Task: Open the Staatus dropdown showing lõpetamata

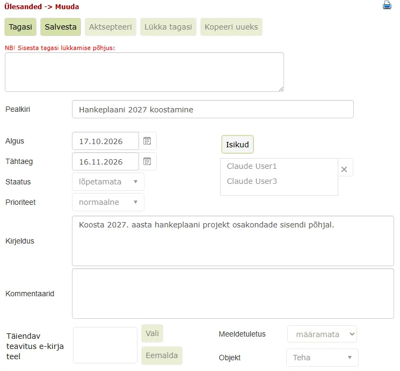Action: tap(108, 182)
